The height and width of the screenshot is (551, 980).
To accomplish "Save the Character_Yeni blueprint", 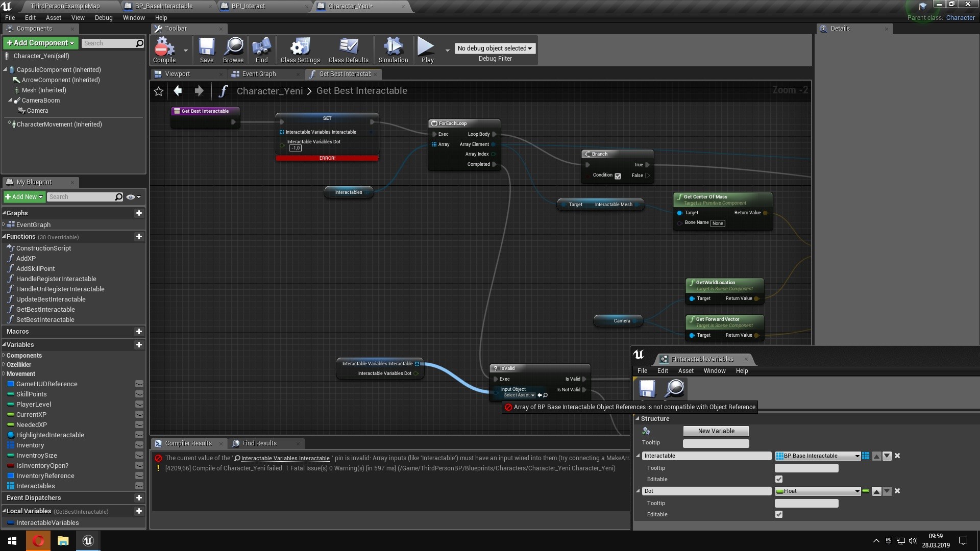I will click(x=207, y=50).
